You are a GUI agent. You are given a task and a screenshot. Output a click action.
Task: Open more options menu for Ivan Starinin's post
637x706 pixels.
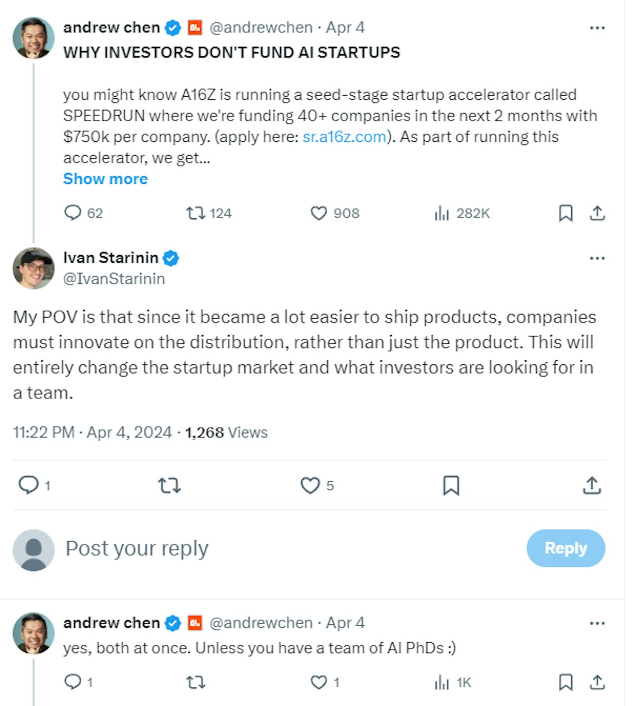coord(597,259)
